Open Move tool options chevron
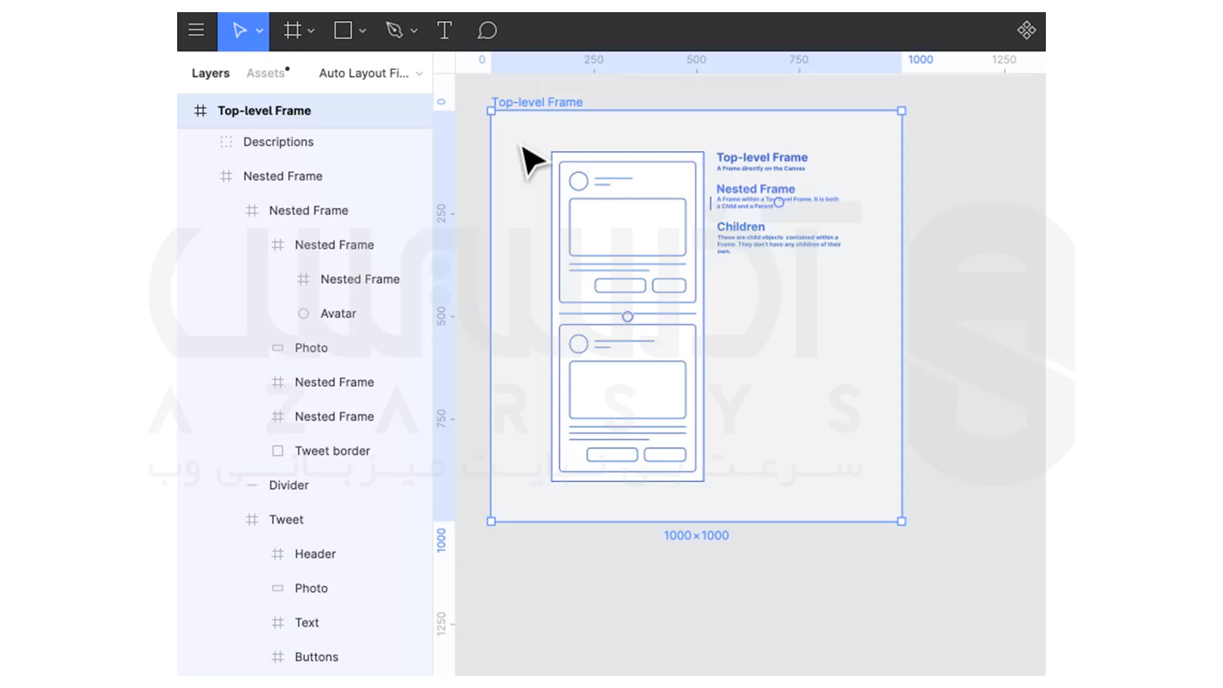 pos(259,31)
